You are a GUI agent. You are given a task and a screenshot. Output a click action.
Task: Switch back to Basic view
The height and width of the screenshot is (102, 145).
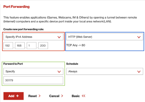78,96
